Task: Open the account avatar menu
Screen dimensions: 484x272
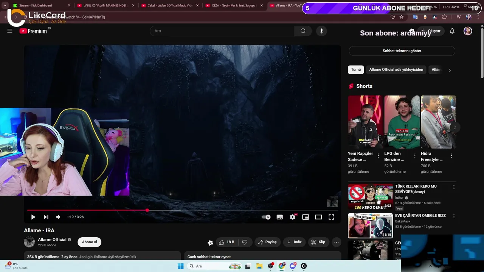Action: (x=468, y=31)
